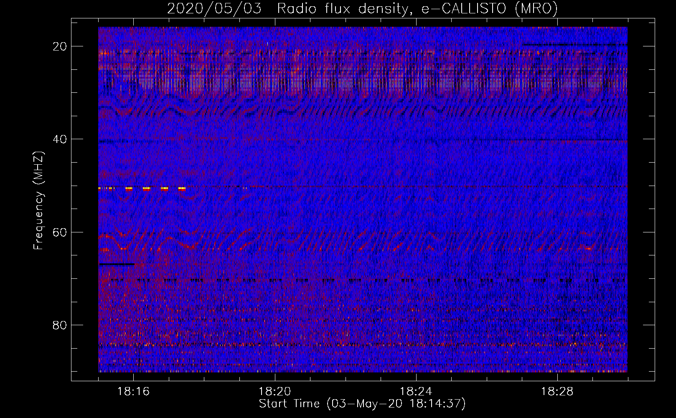Click the '18:24' time tick label
Screen dimensions: 676x418
coord(416,392)
